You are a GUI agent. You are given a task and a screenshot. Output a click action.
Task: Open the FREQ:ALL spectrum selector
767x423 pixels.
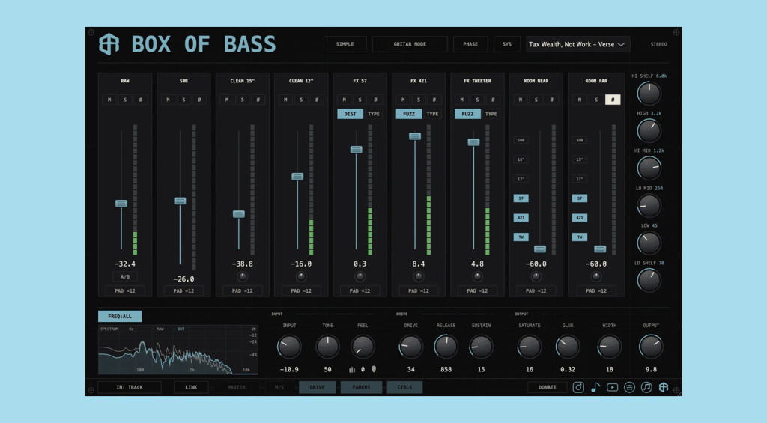[120, 317]
